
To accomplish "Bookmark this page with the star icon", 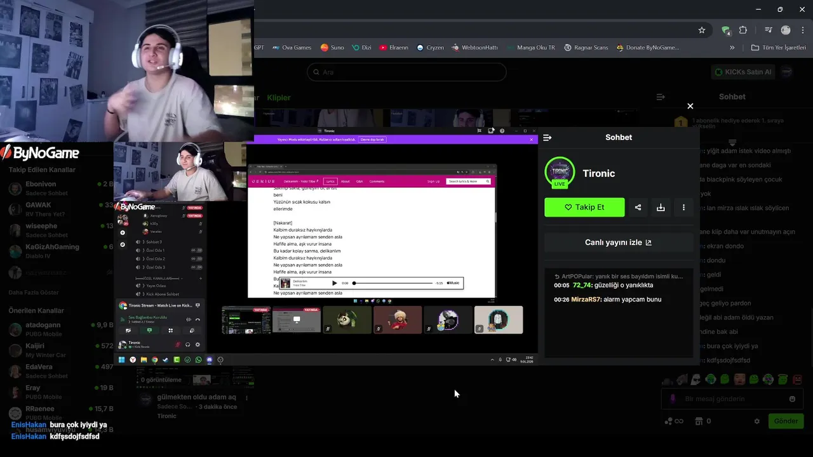I will [x=702, y=30].
